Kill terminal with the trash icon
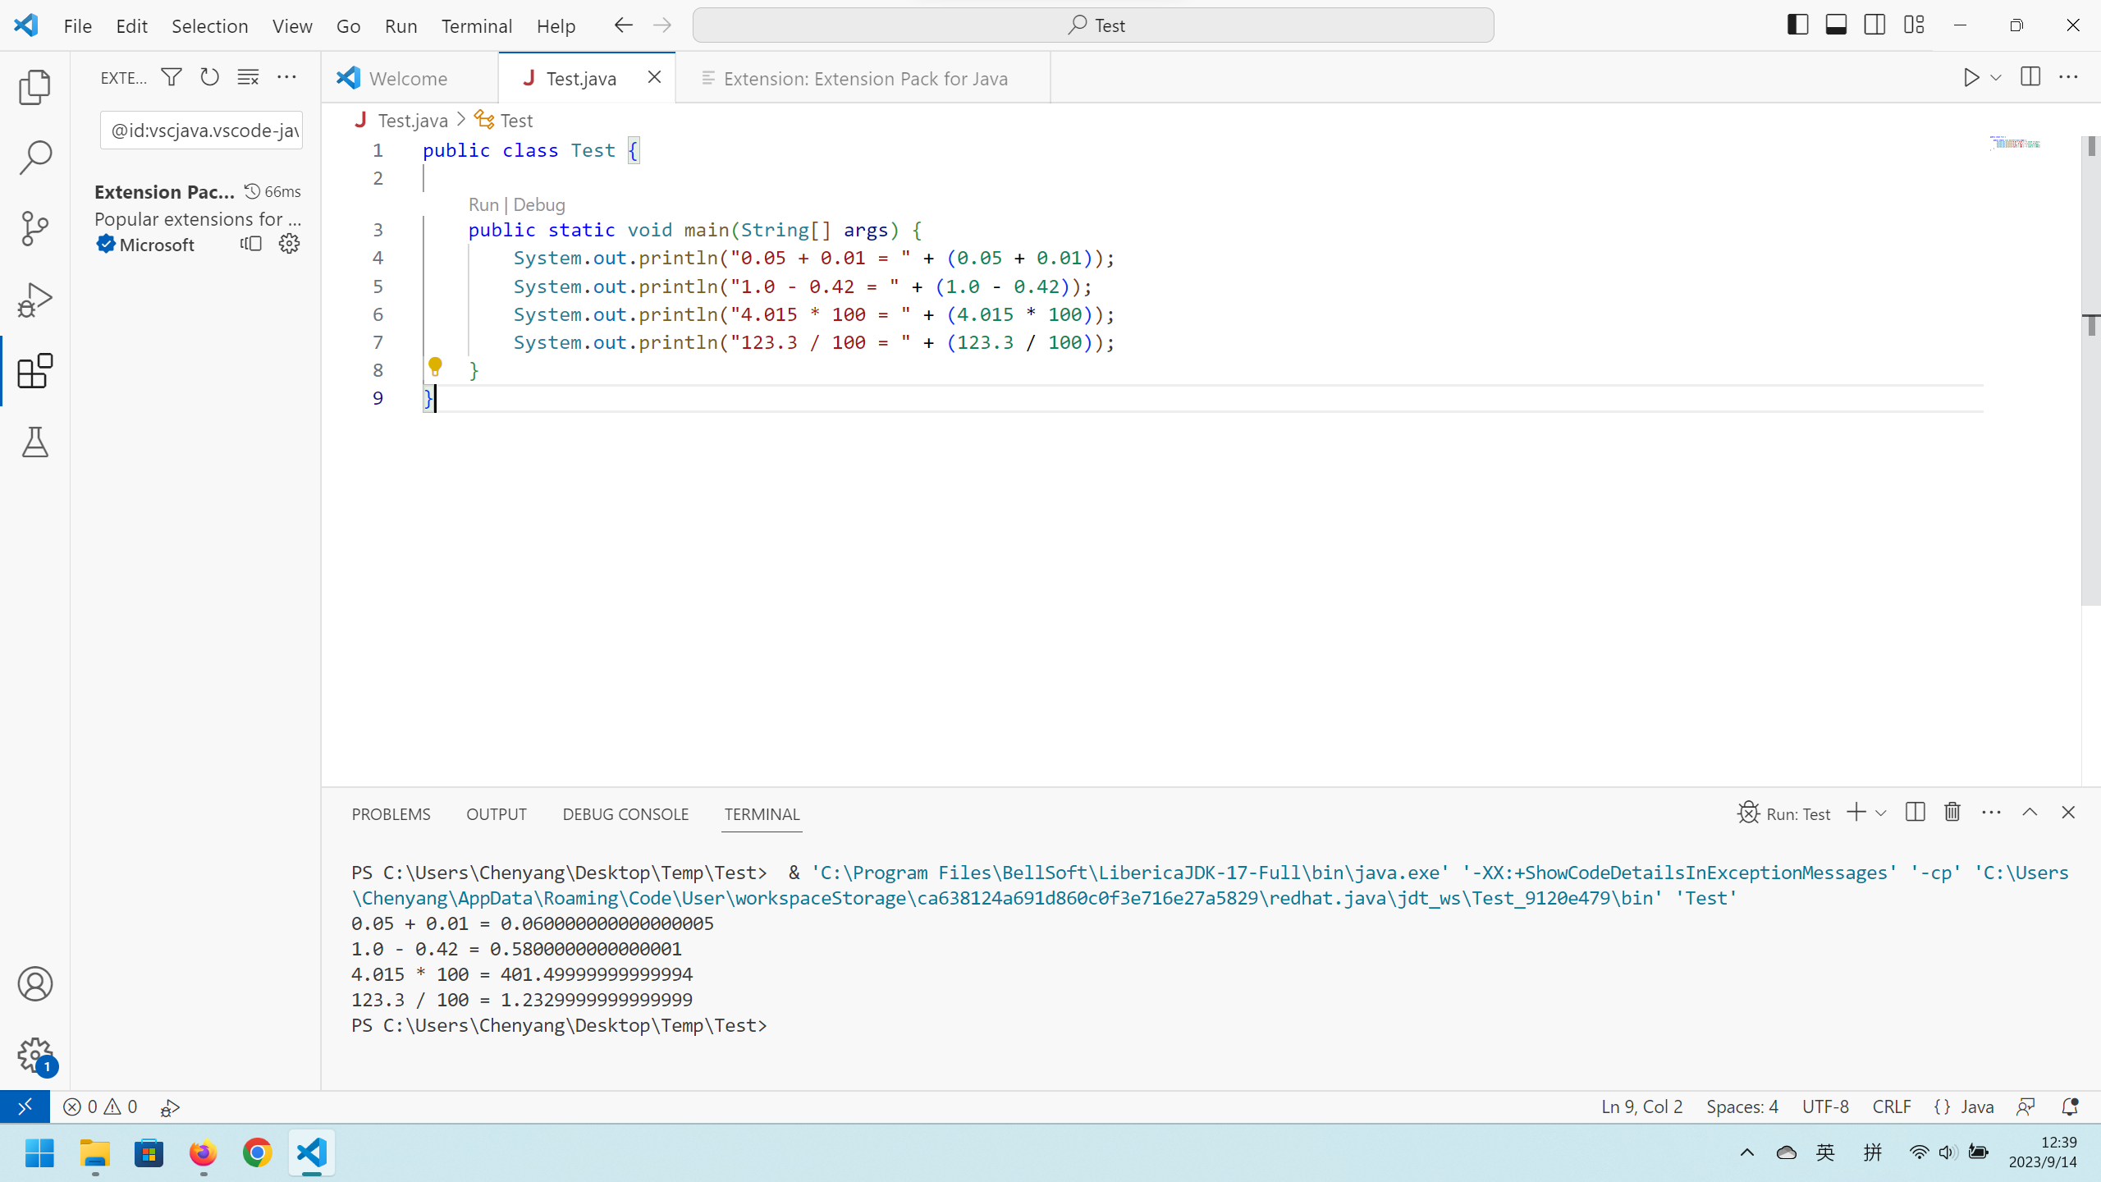Viewport: 2101px width, 1182px height. point(1952,813)
